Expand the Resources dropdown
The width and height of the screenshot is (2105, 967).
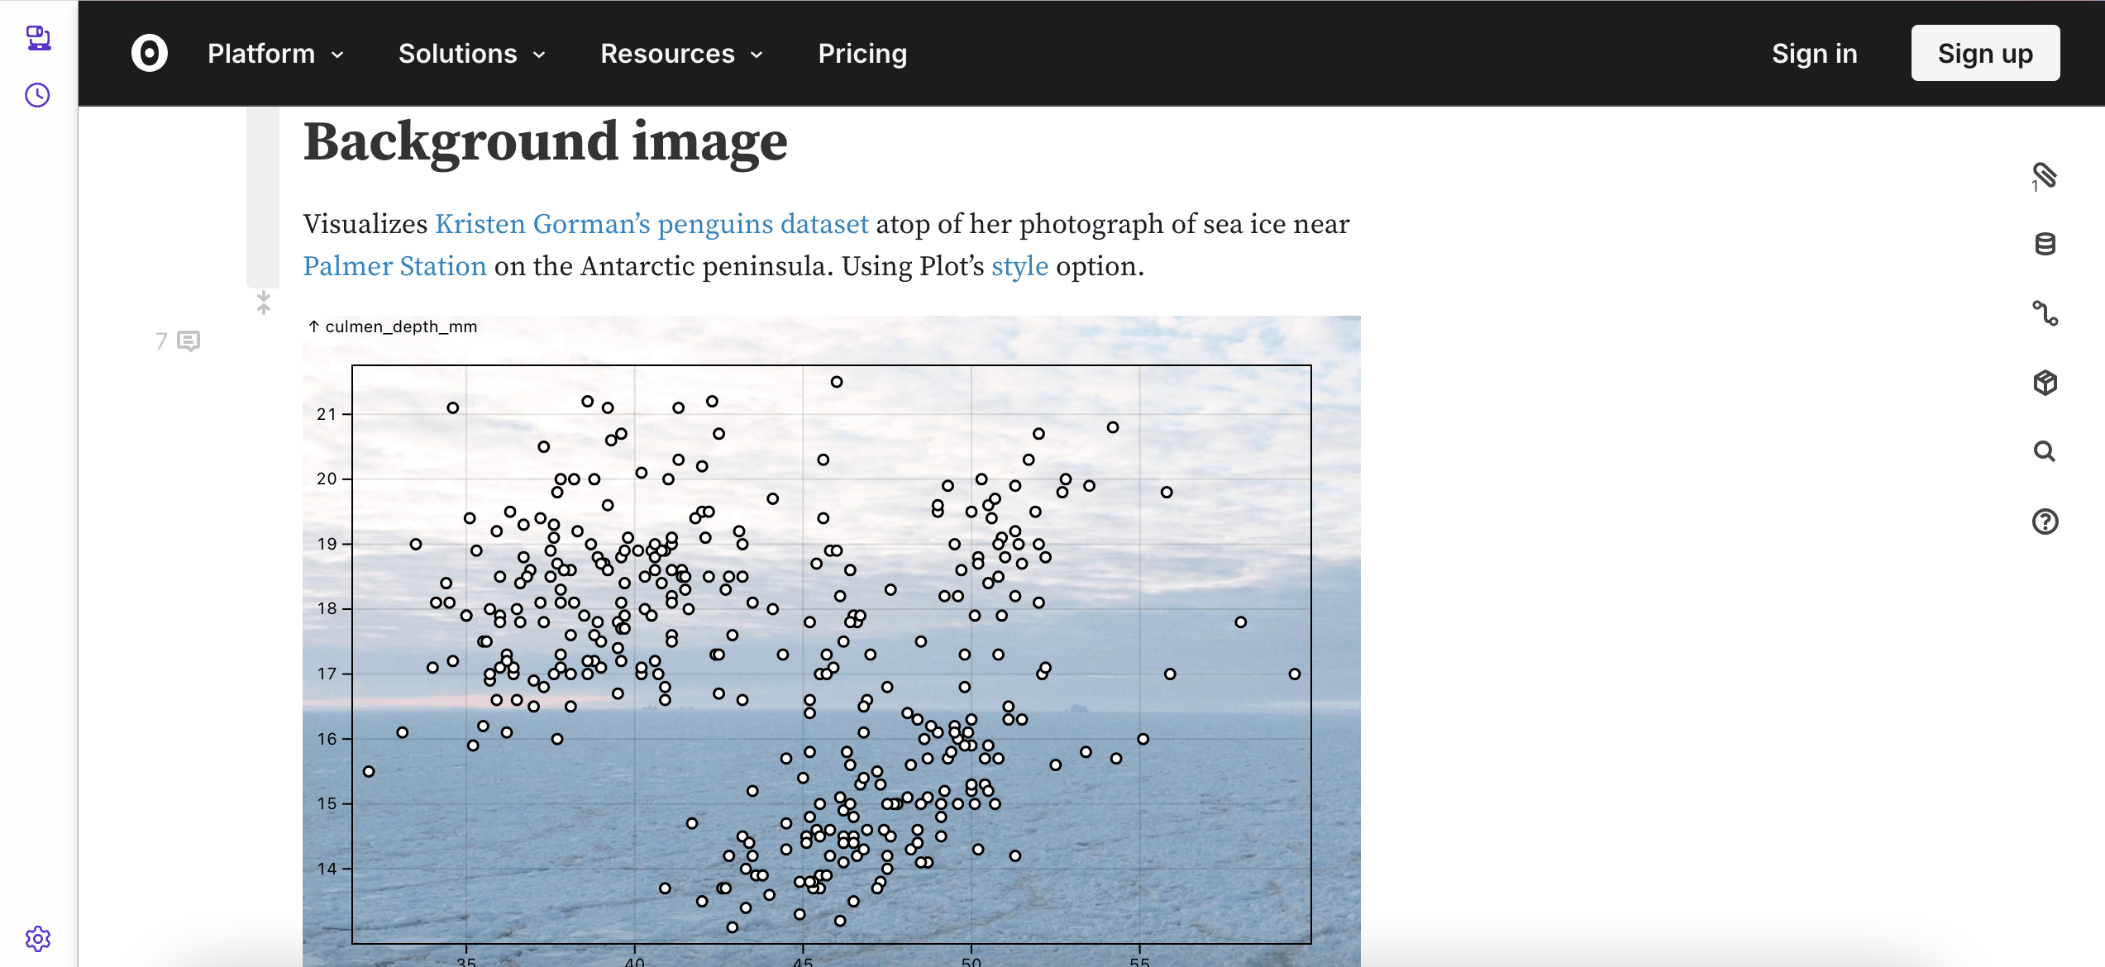point(680,53)
